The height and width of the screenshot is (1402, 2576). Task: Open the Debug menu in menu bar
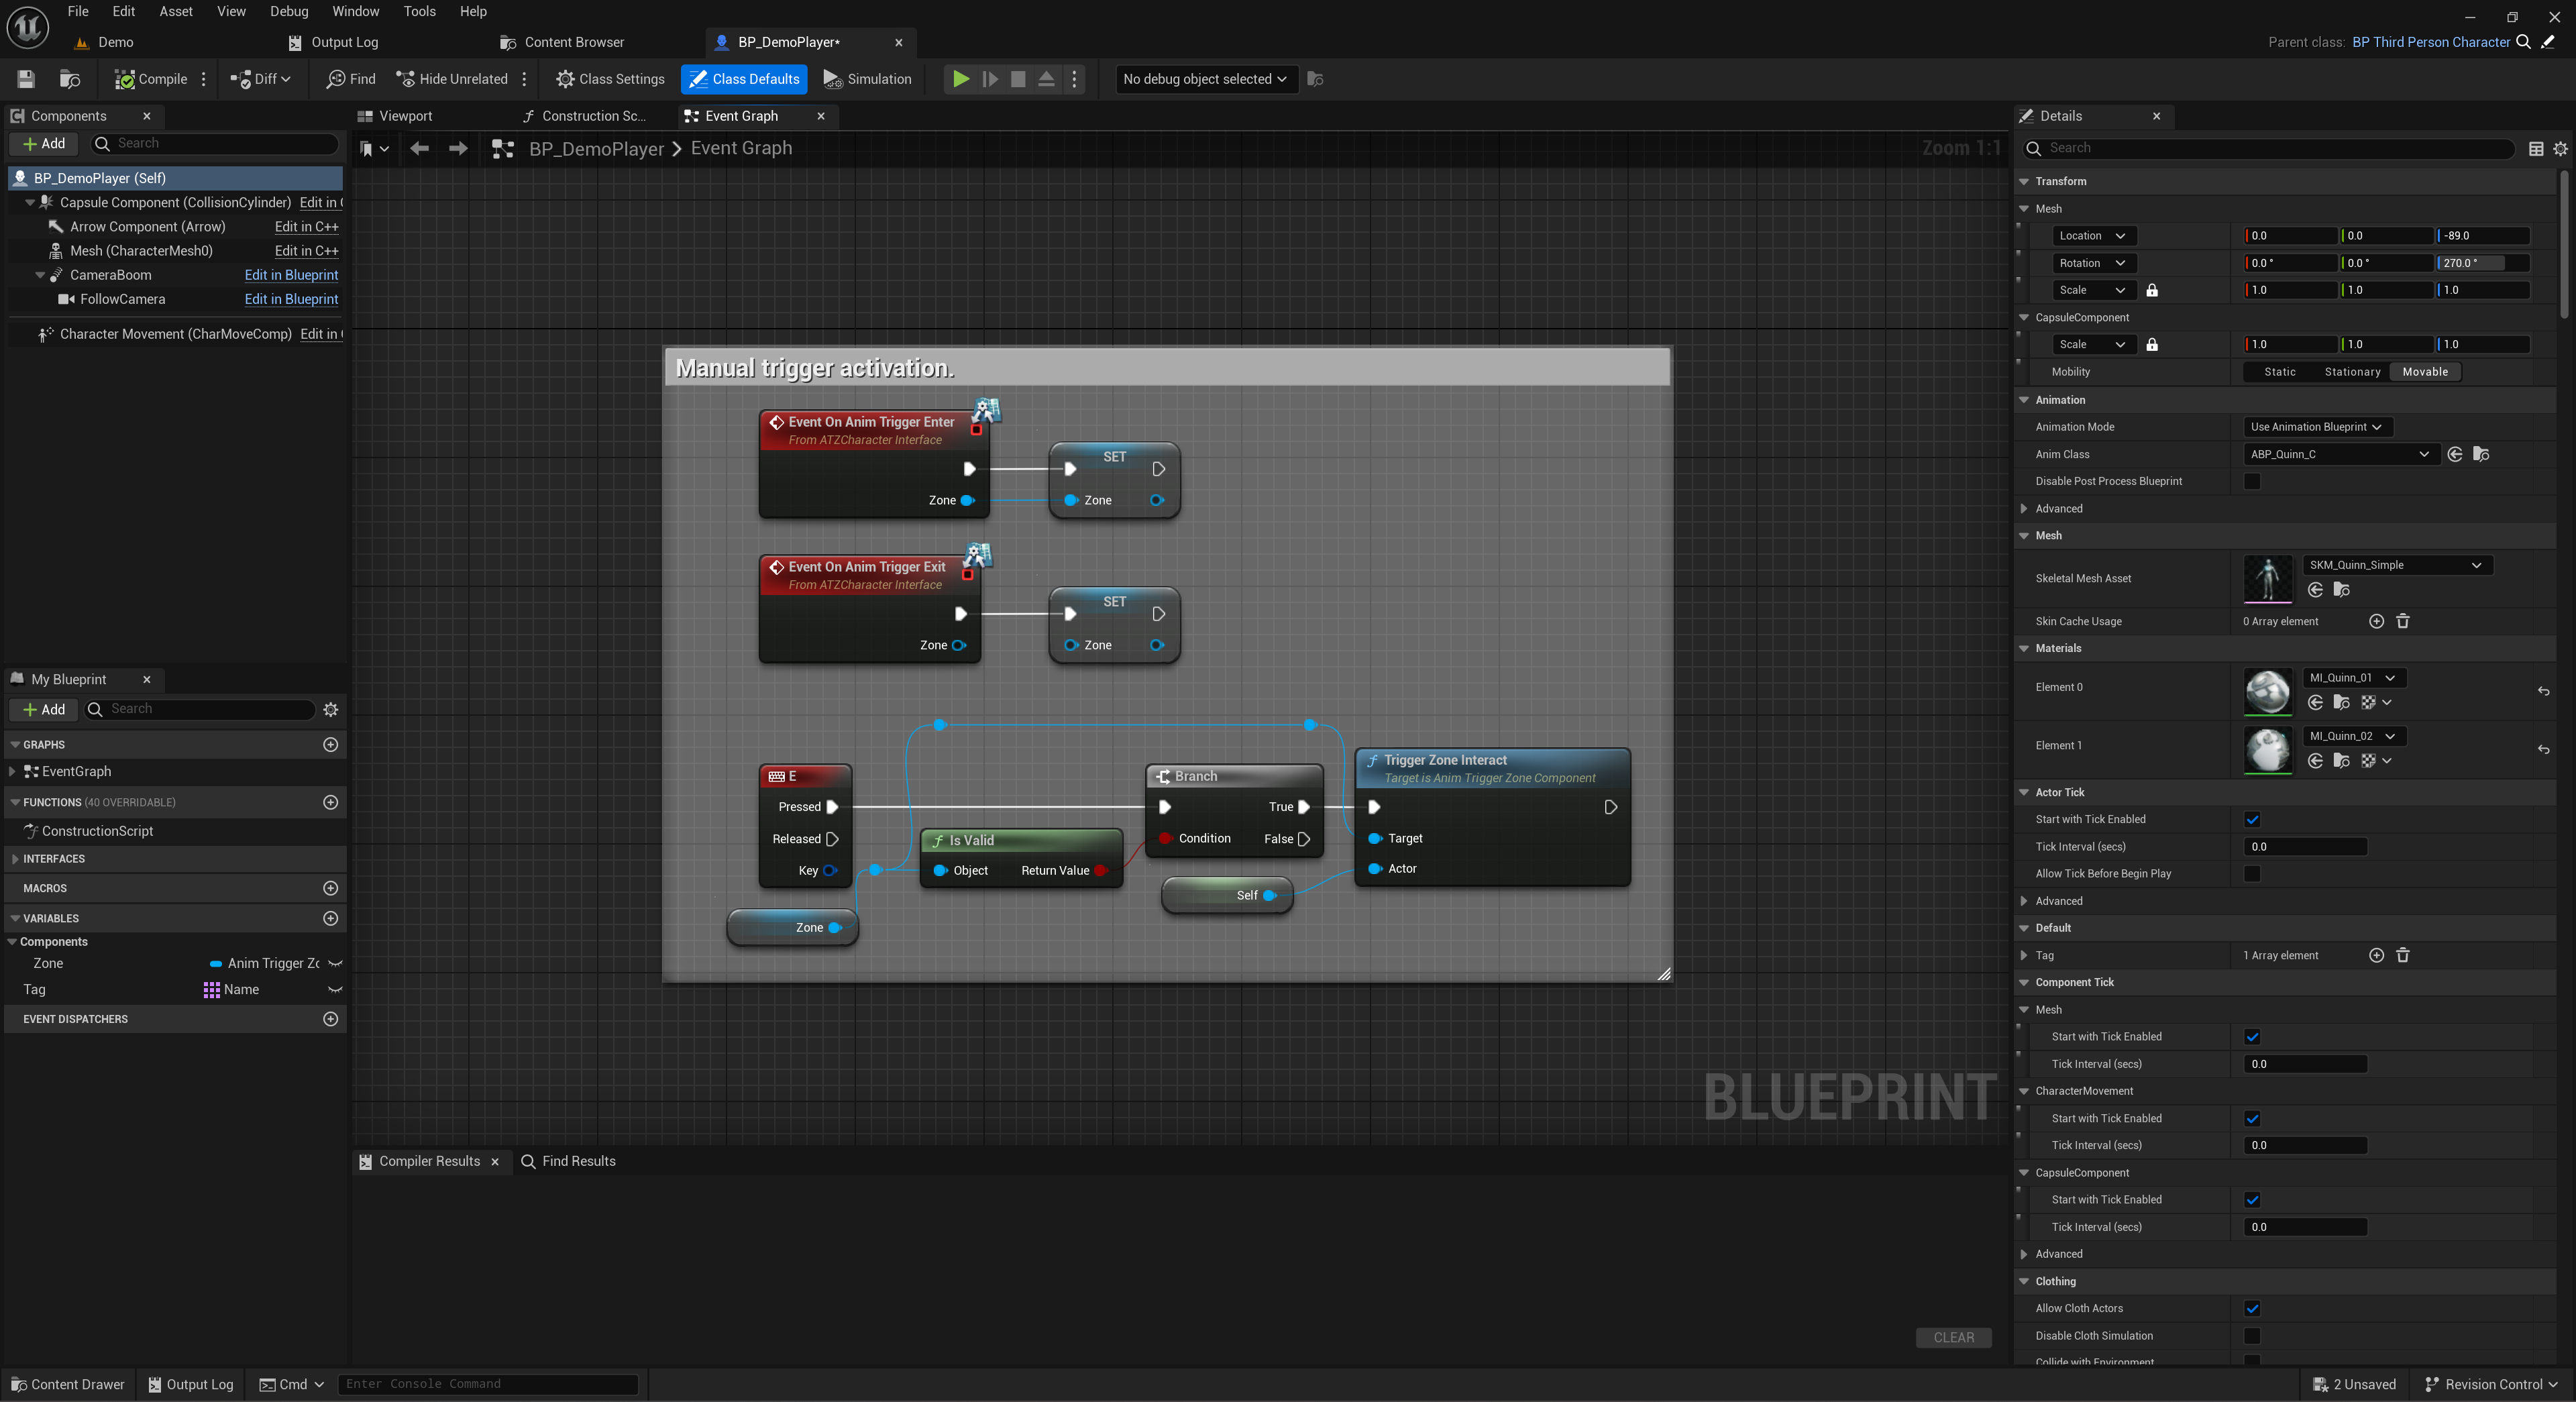click(x=289, y=11)
